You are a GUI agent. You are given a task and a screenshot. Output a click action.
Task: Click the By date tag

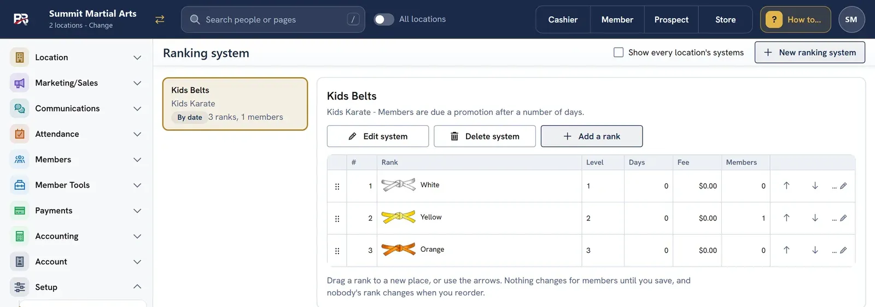click(190, 117)
